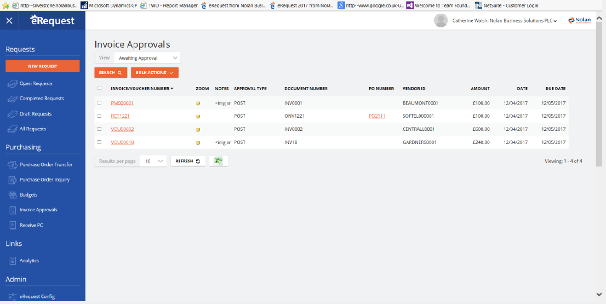Screen dimensions: 606x305
Task: Click the Budgets icon in sidebar
Action: (x=13, y=195)
